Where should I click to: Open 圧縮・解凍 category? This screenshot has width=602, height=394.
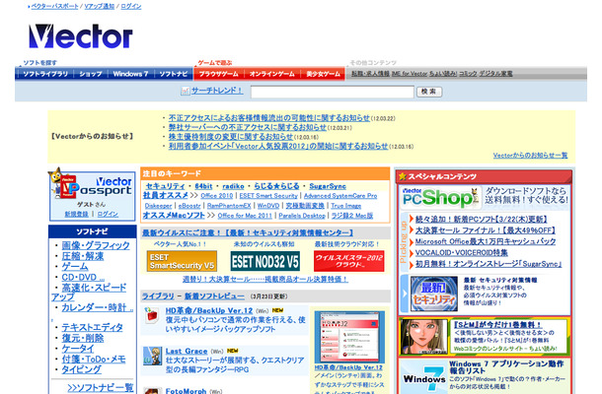(83, 256)
